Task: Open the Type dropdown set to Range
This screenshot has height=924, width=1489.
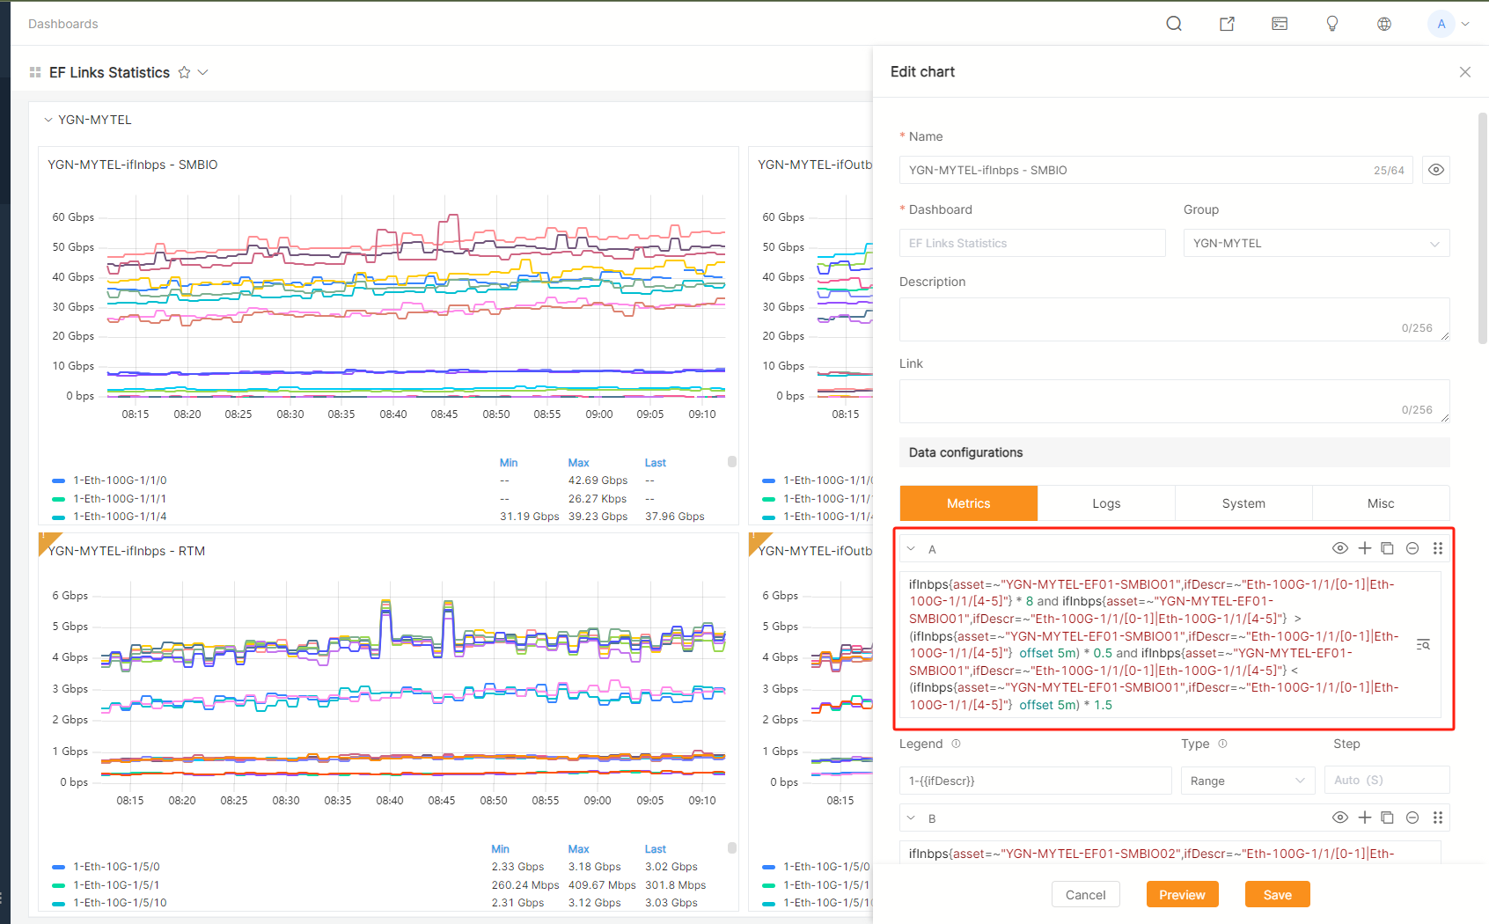Action: pos(1247,781)
